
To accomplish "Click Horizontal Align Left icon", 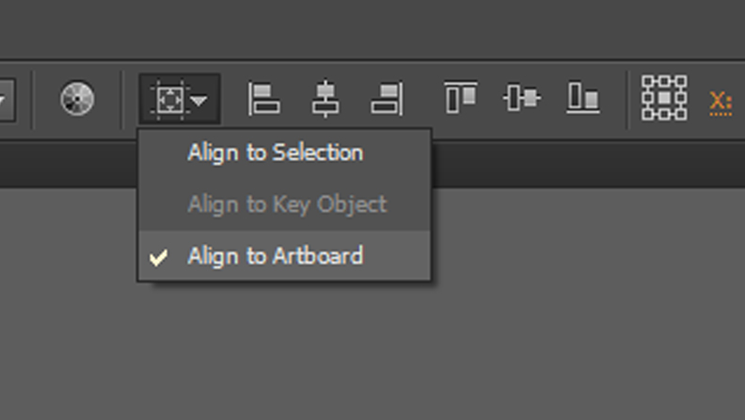I will [263, 98].
